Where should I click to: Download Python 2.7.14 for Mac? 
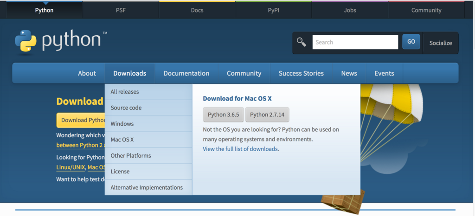267,114
